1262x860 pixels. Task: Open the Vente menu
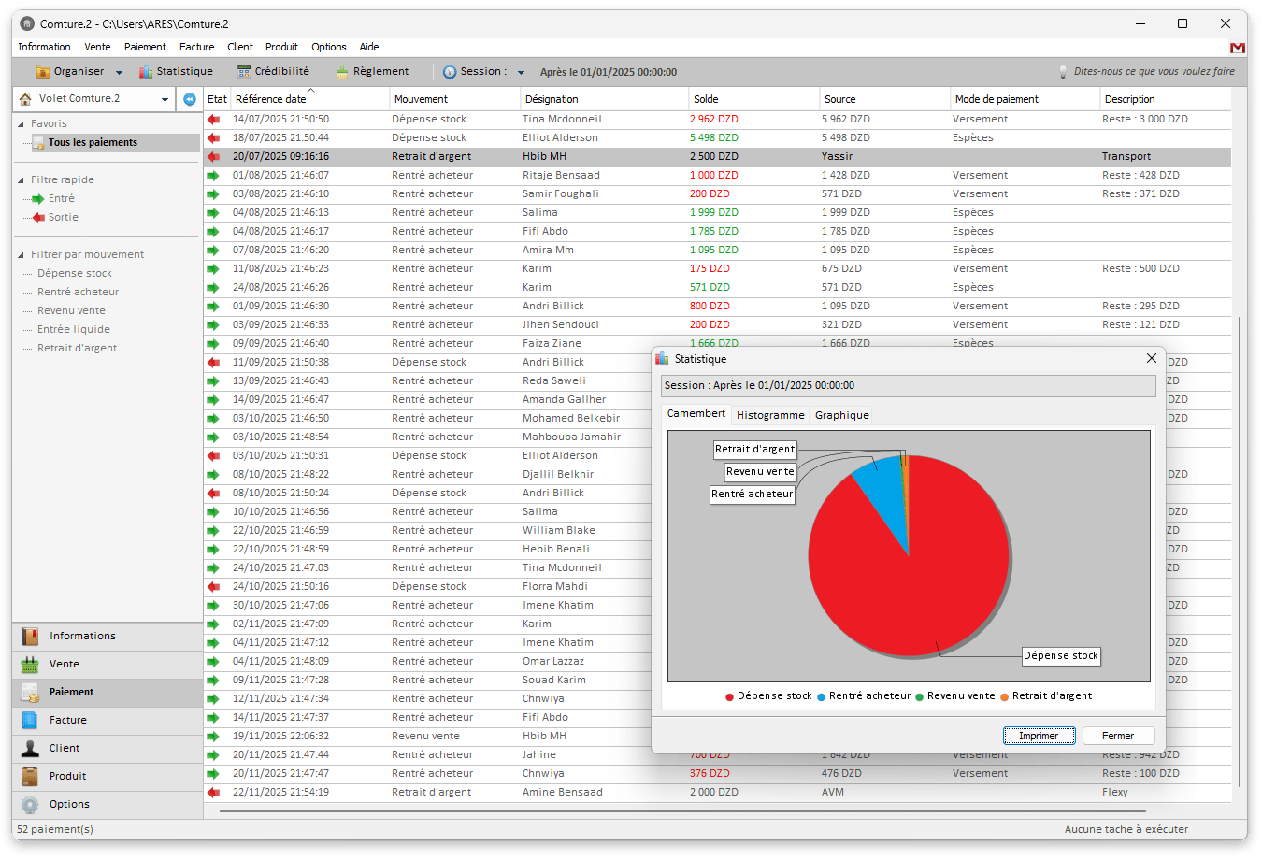coord(97,47)
